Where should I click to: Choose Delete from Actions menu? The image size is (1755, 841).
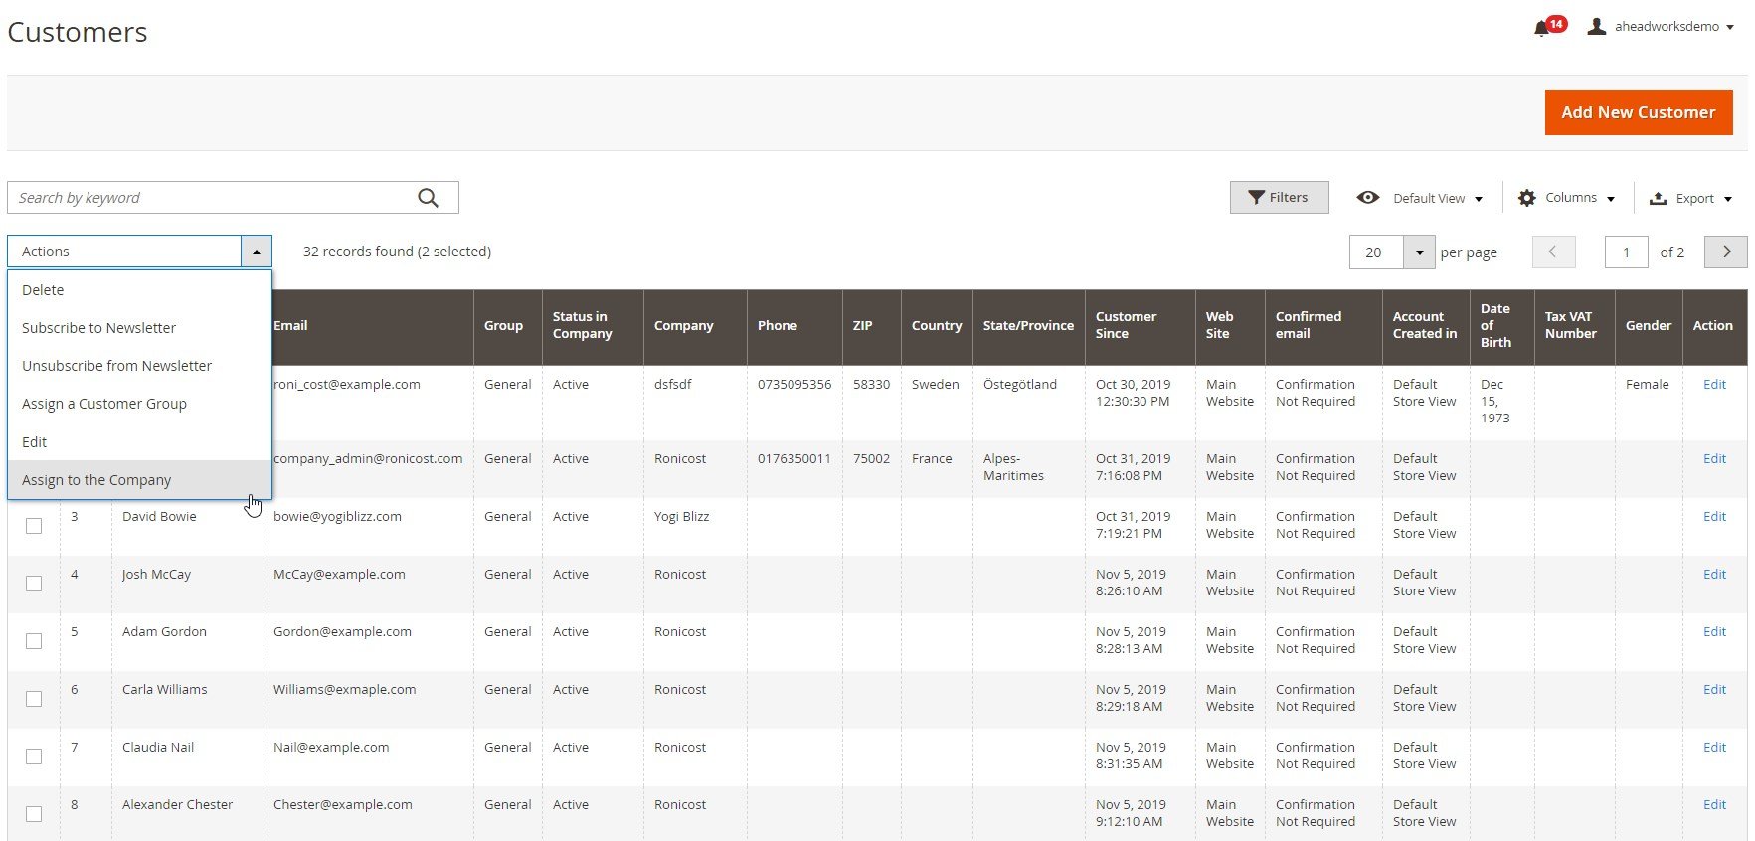pyautogui.click(x=139, y=290)
